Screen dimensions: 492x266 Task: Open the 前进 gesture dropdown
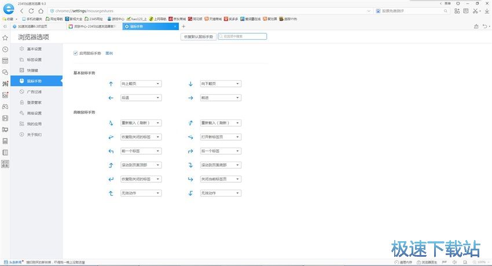(221, 98)
